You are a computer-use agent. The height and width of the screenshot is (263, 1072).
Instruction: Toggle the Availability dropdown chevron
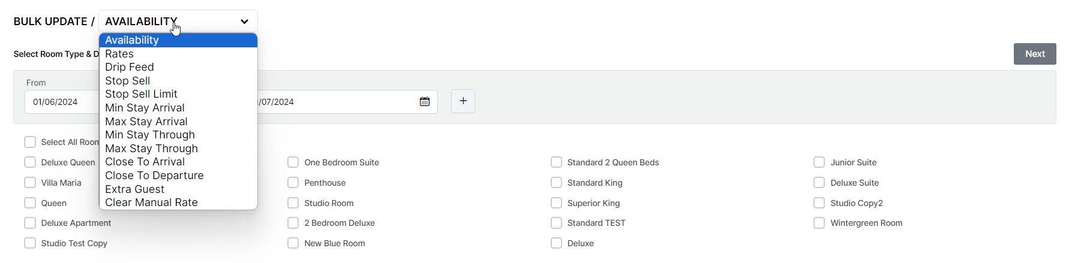pos(244,22)
